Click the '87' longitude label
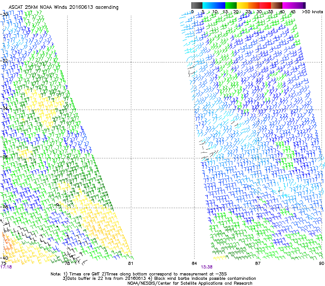This screenshot has width=325, height=286. (258, 264)
